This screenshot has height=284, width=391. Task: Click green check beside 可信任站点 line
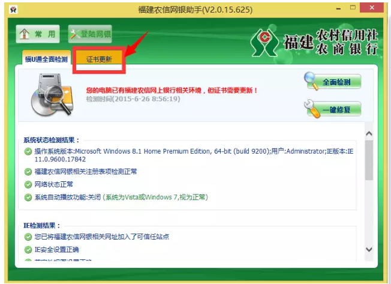click(28, 237)
